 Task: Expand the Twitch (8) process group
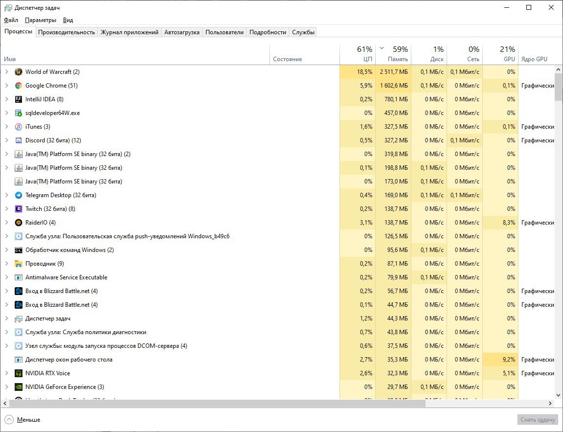pos(6,208)
